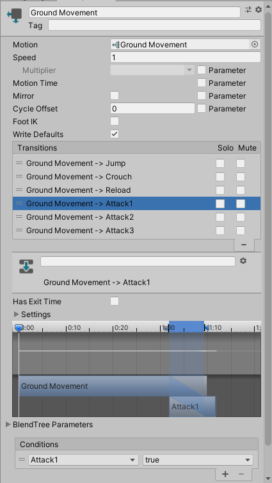Click the transition name input field

(138, 261)
